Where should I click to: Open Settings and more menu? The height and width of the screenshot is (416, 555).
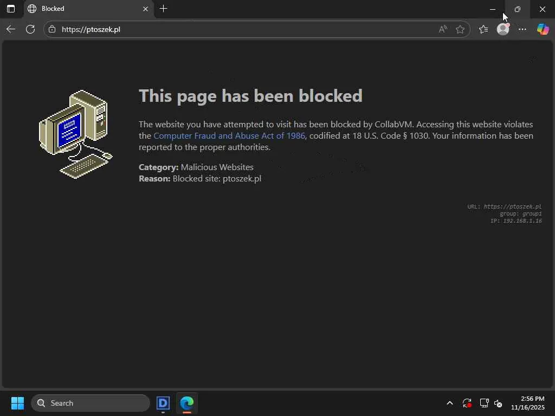[x=522, y=29]
